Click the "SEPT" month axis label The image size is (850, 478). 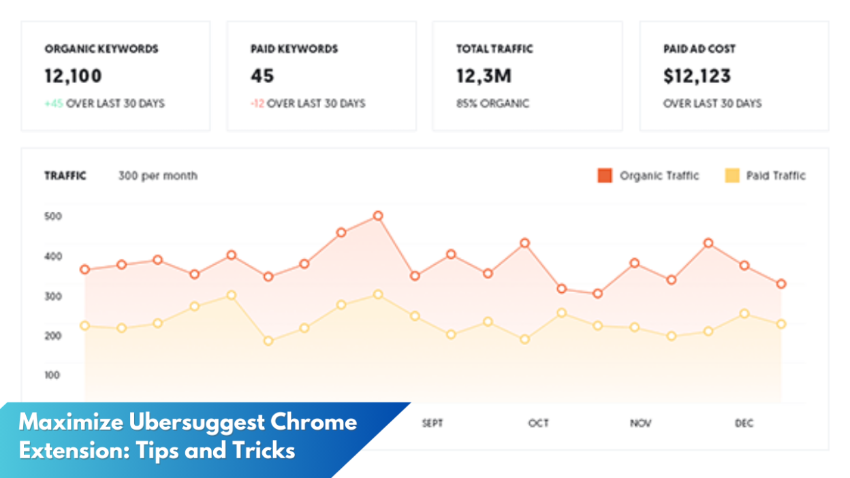[432, 424]
